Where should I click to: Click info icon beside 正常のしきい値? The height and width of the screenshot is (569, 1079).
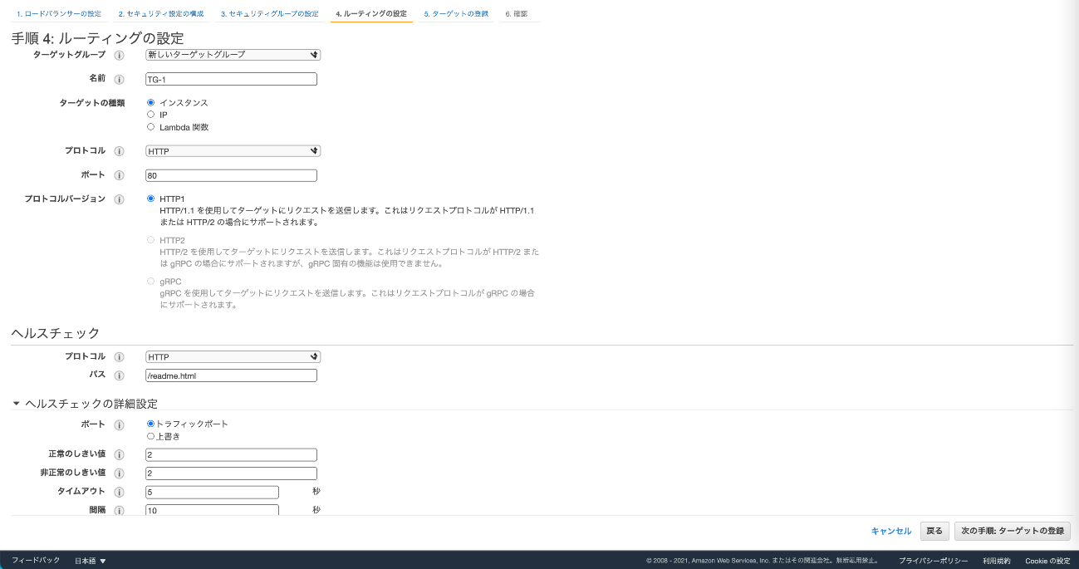[119, 455]
